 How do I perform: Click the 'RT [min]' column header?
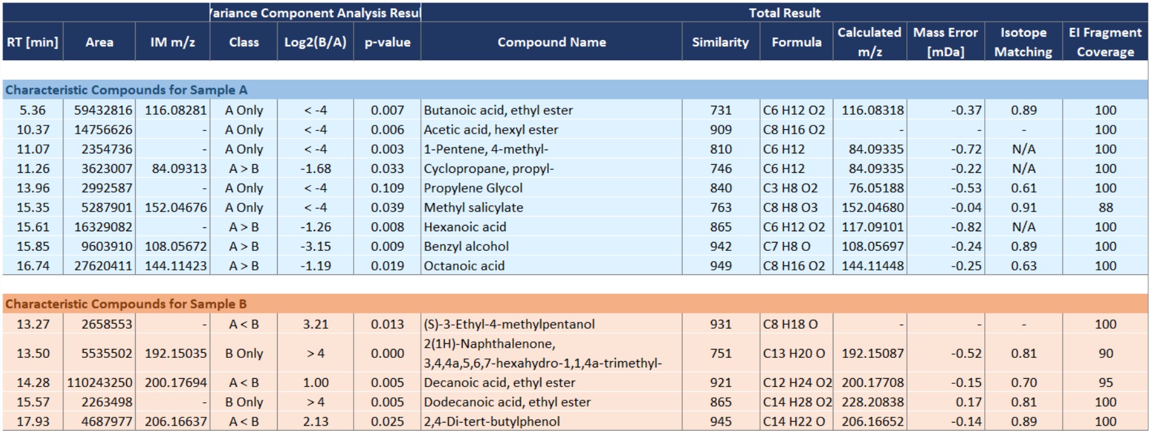point(33,42)
